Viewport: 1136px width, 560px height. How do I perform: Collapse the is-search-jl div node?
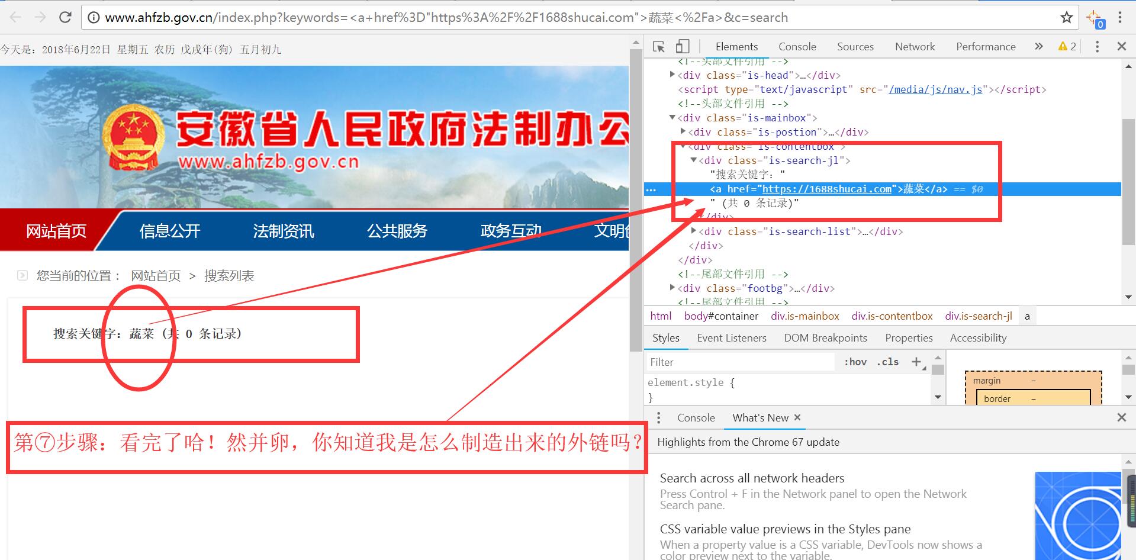point(693,160)
